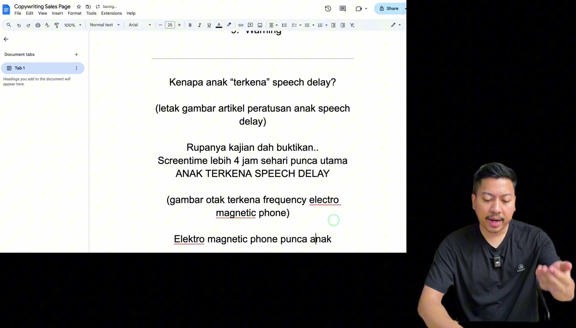Open Google Docs home icon
This screenshot has width=576, height=328.
tap(6, 9)
